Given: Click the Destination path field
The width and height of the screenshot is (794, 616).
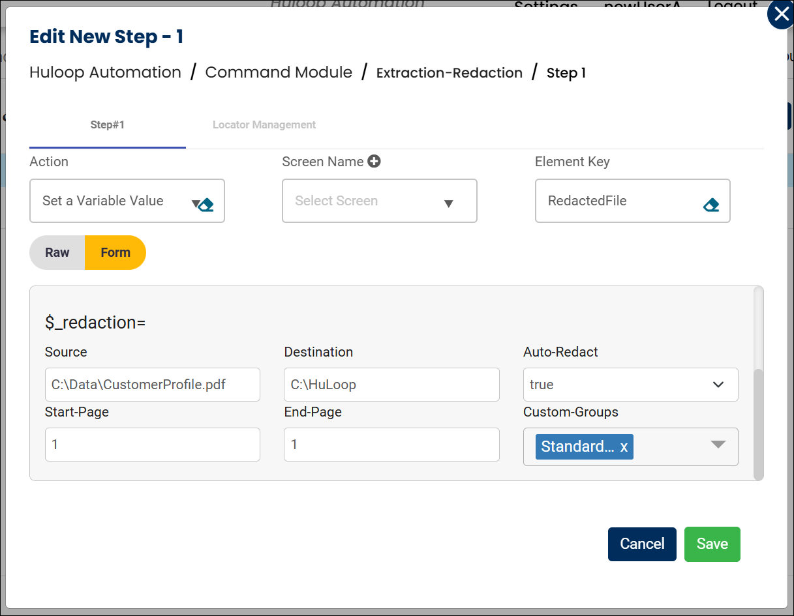Looking at the screenshot, I should click(391, 385).
